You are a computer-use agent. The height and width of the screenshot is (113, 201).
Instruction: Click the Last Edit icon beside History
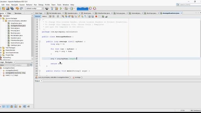point(50,16)
